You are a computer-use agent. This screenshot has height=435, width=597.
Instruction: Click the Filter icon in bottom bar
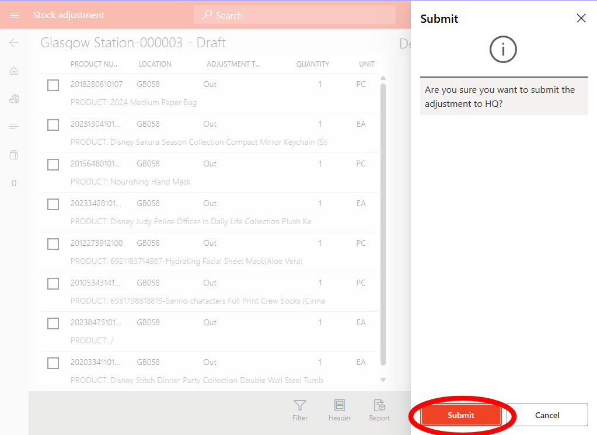(300, 410)
